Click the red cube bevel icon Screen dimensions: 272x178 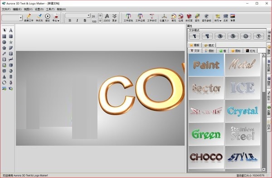(189, 18)
